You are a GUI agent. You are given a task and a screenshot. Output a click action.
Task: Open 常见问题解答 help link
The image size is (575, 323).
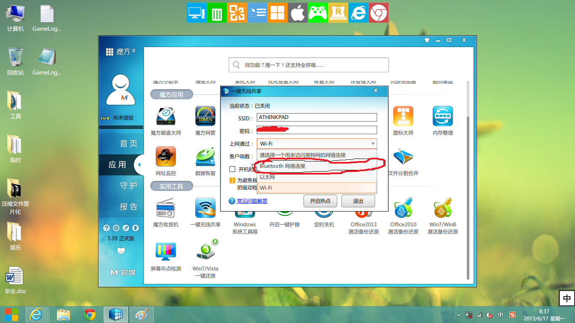click(x=252, y=201)
